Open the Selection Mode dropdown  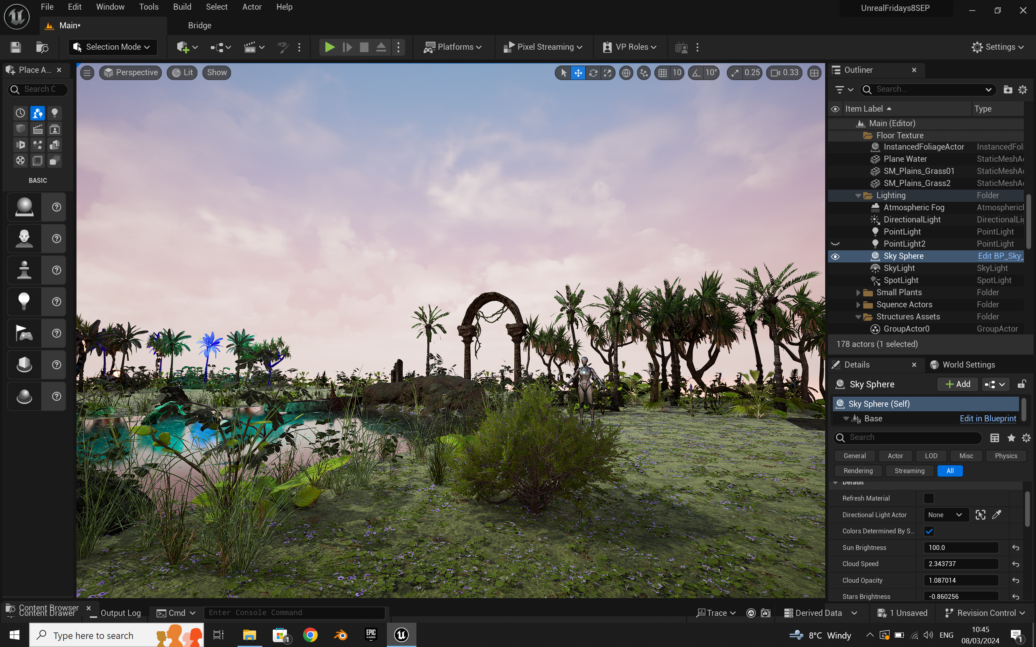coord(112,47)
